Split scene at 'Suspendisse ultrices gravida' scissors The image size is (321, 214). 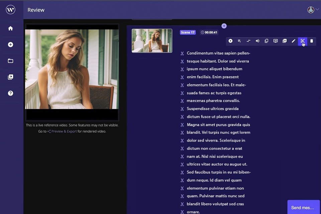[x=182, y=109]
